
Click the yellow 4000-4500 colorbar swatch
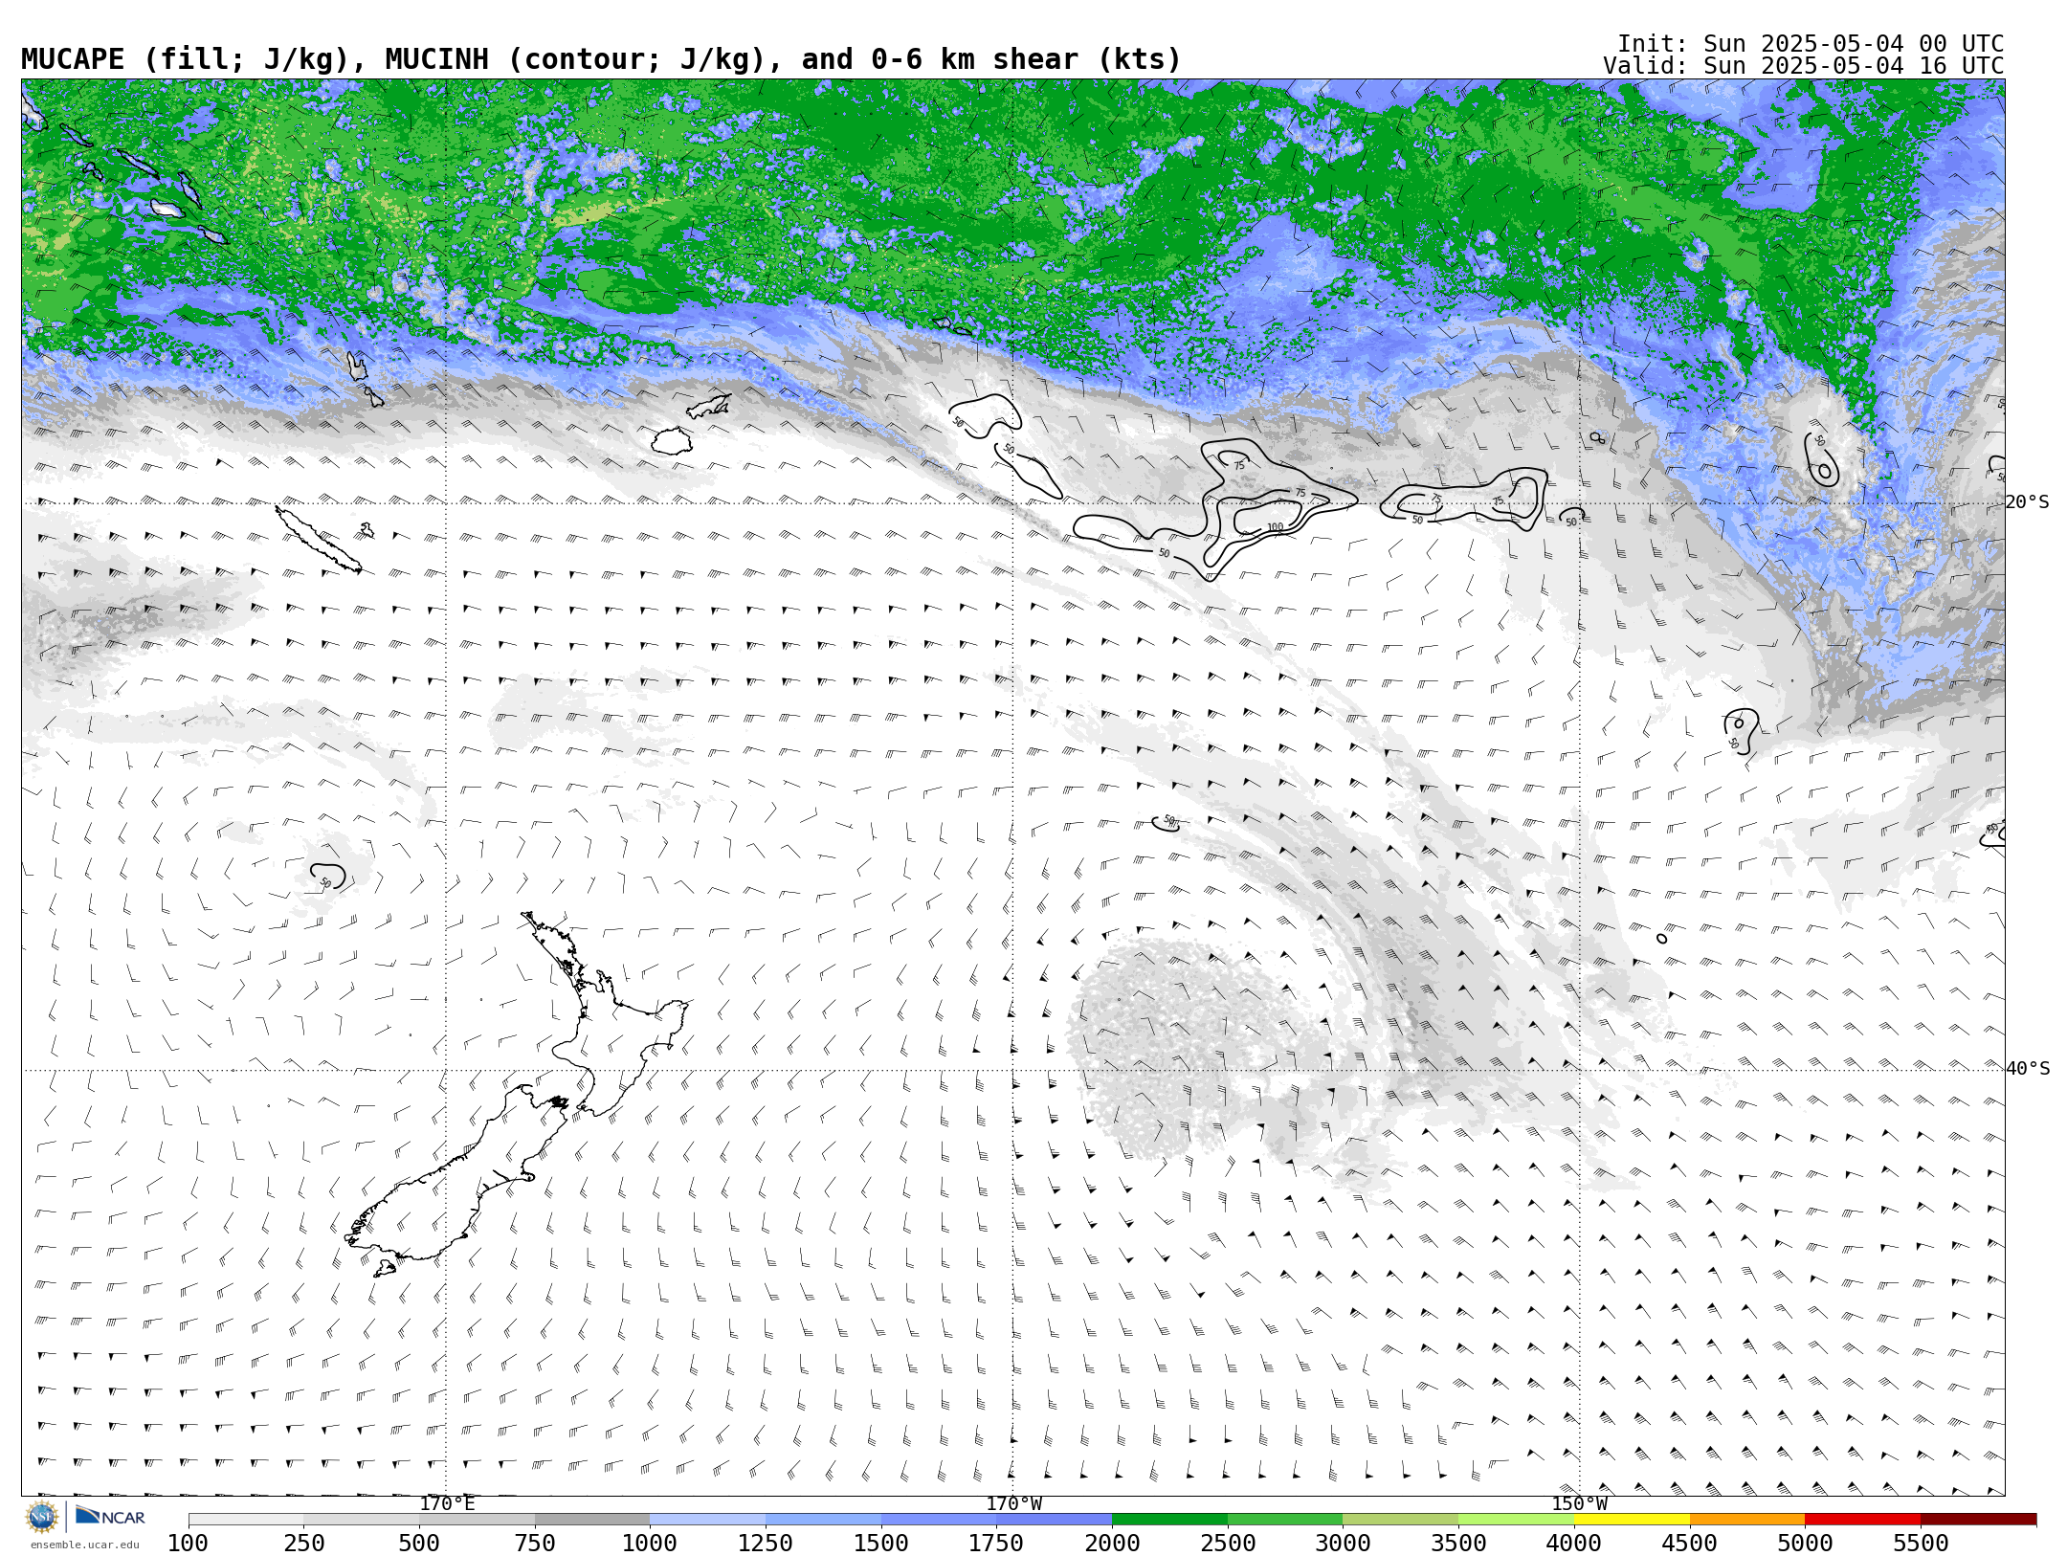click(1632, 1520)
